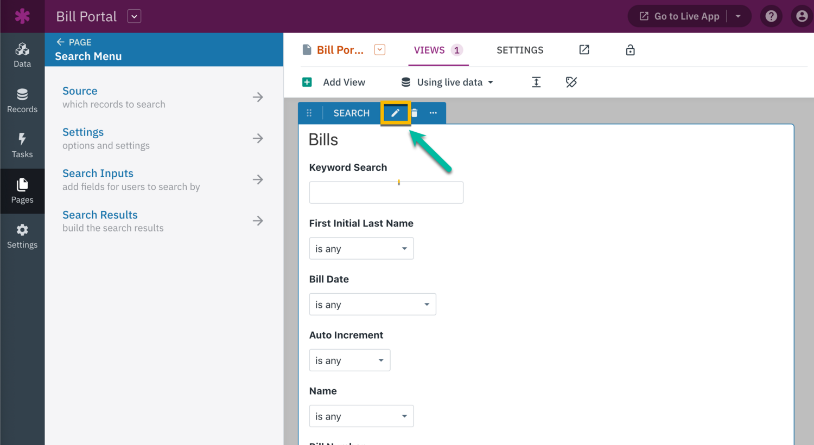Open the Search view three-dot options menu

coord(433,113)
